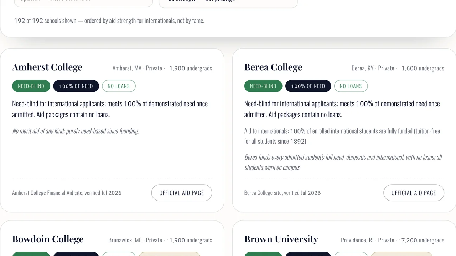Click 'Brunswick, ME · Private · ~1,900 undergrads' text
456x256 pixels.
click(x=160, y=240)
